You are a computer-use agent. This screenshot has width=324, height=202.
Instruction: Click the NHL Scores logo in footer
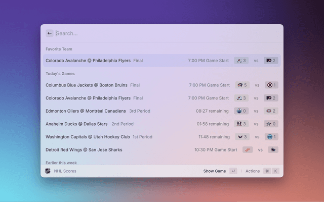[48, 171]
